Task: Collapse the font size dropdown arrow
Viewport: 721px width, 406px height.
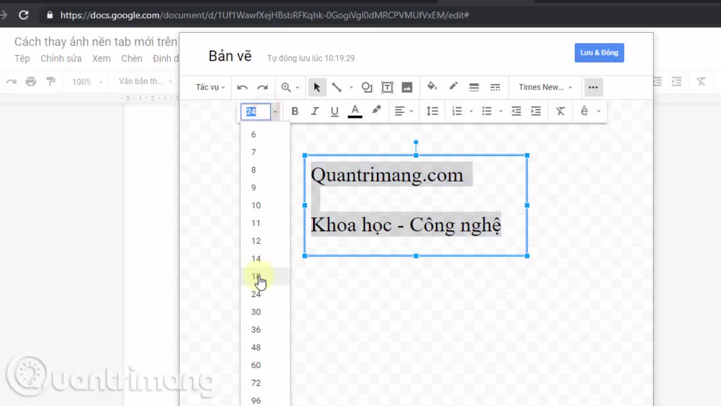Action: click(x=275, y=112)
